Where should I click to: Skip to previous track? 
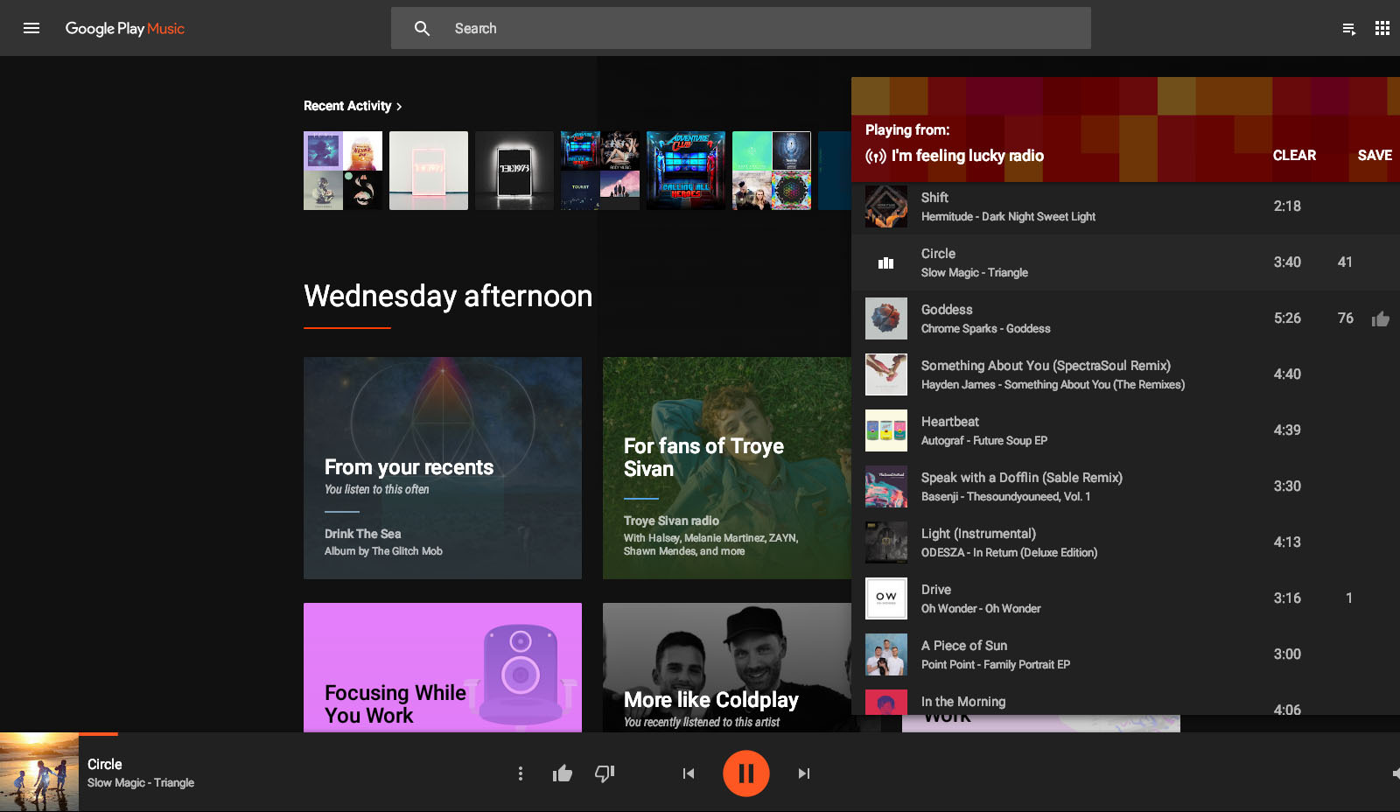tap(689, 773)
